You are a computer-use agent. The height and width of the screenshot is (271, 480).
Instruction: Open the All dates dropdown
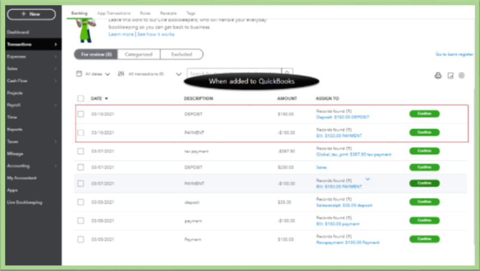[98, 74]
